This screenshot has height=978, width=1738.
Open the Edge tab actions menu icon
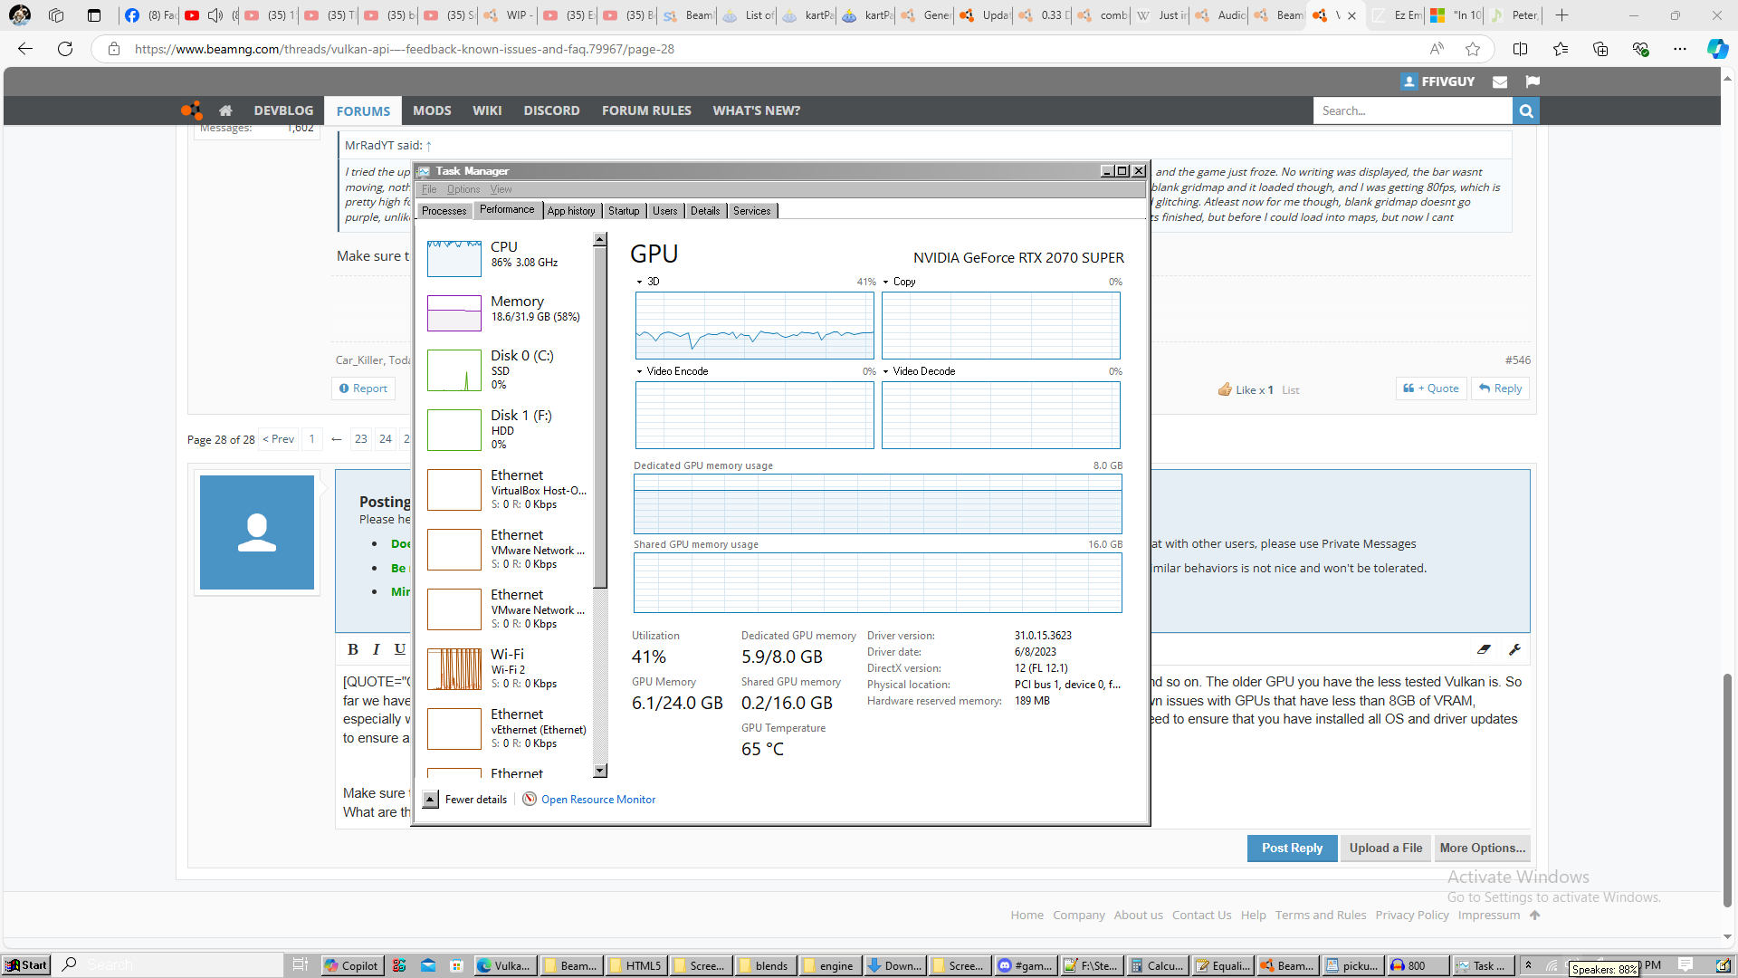click(x=93, y=15)
